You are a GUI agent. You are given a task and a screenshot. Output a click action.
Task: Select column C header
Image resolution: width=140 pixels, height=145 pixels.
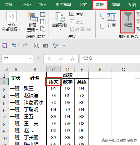coord(53,69)
